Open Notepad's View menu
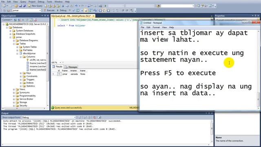Screen dimensions: 261x147 pyautogui.click(x=164, y=27)
